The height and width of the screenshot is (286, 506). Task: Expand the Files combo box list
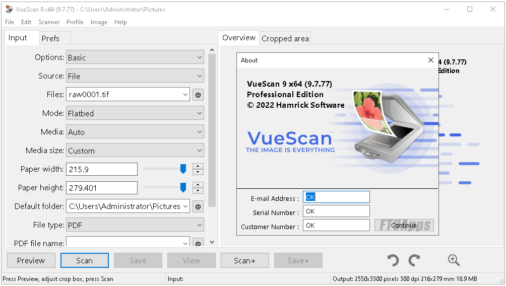pyautogui.click(x=185, y=95)
